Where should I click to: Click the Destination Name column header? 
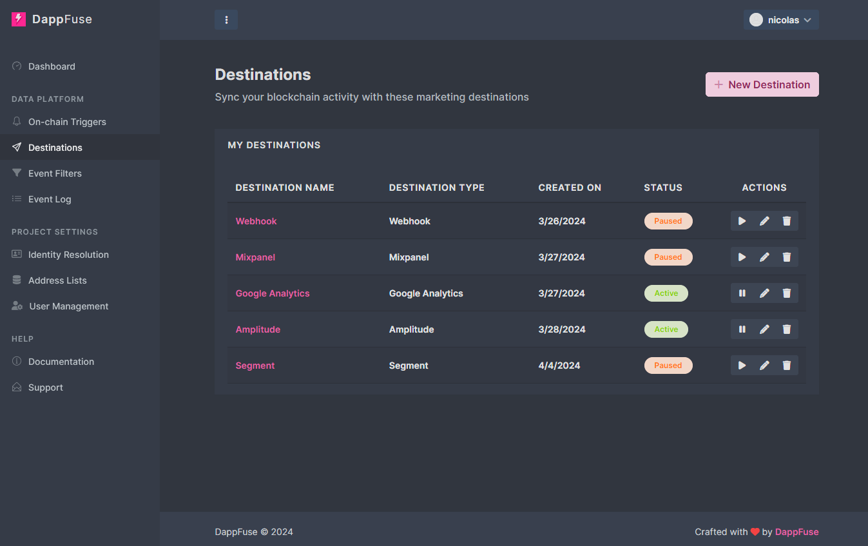click(285, 188)
